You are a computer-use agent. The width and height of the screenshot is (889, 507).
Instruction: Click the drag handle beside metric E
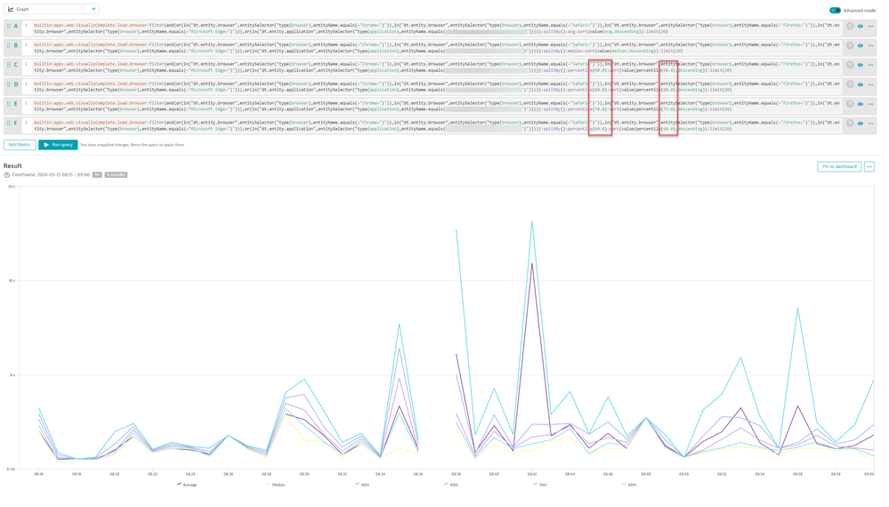[x=9, y=104]
